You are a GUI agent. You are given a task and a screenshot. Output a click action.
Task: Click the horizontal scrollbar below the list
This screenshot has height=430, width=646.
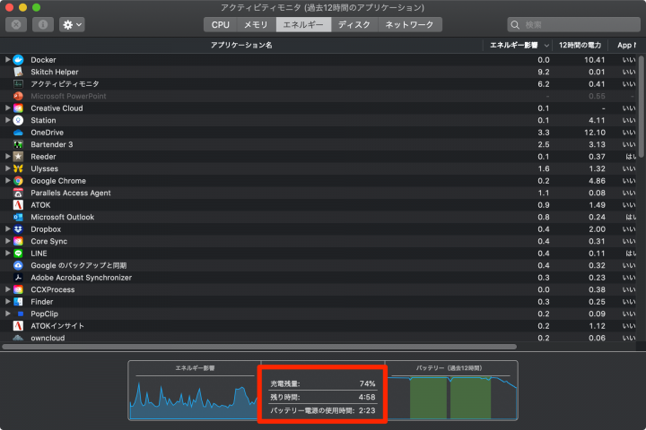(259, 347)
